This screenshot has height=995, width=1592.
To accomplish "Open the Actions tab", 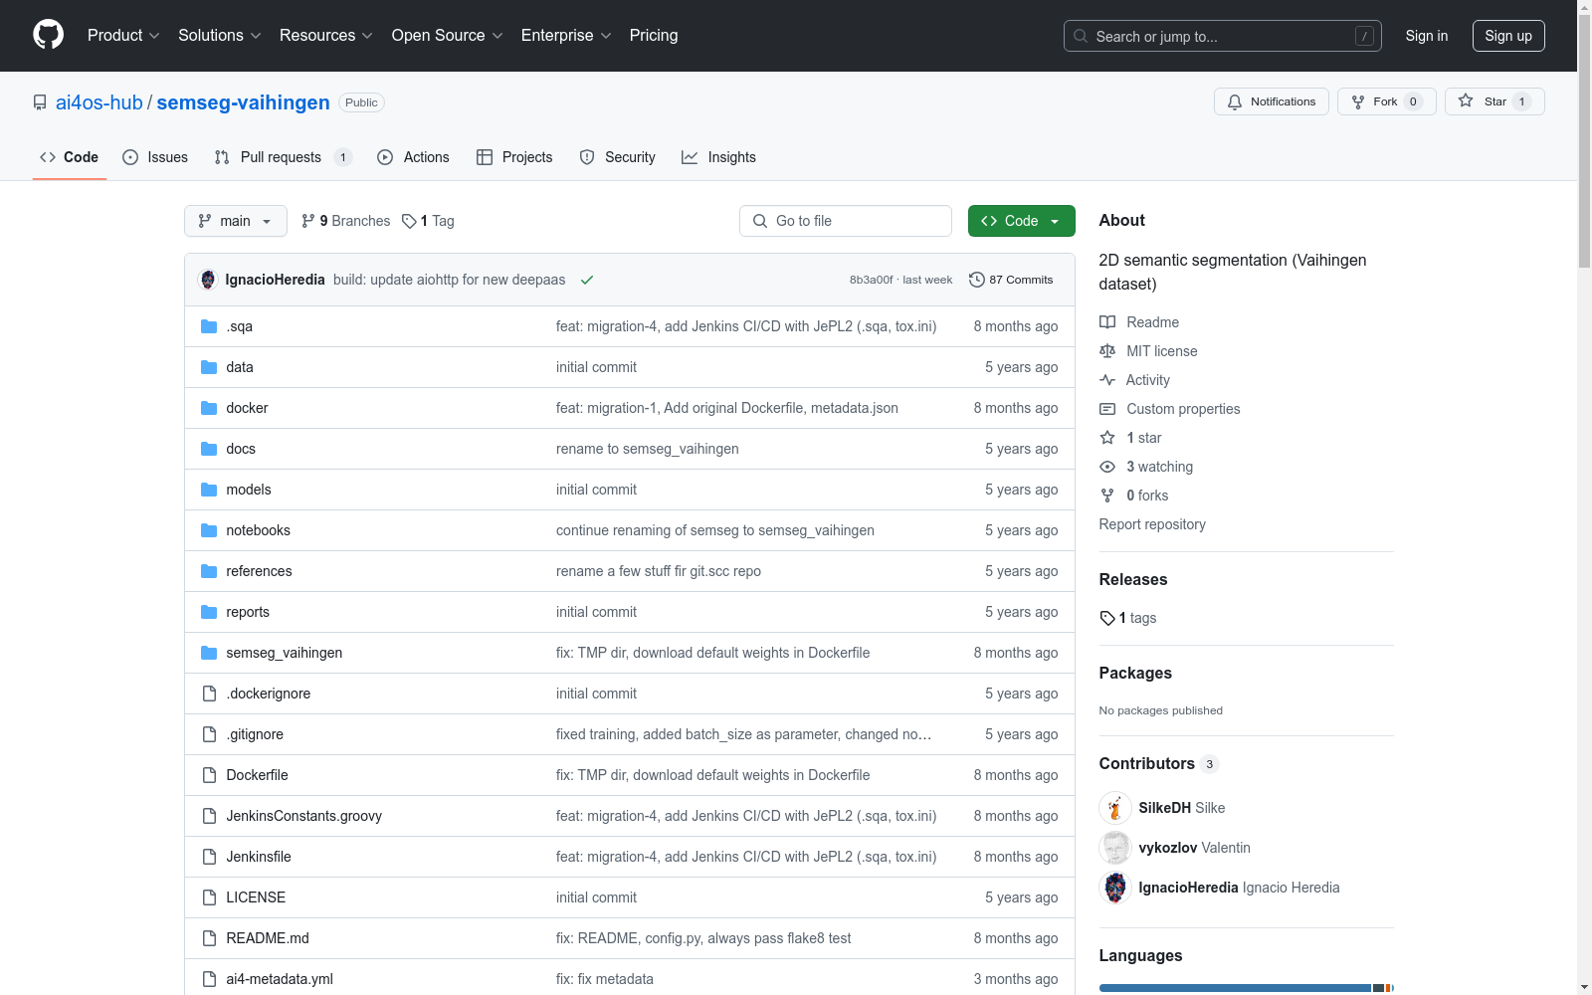I will pos(413,157).
